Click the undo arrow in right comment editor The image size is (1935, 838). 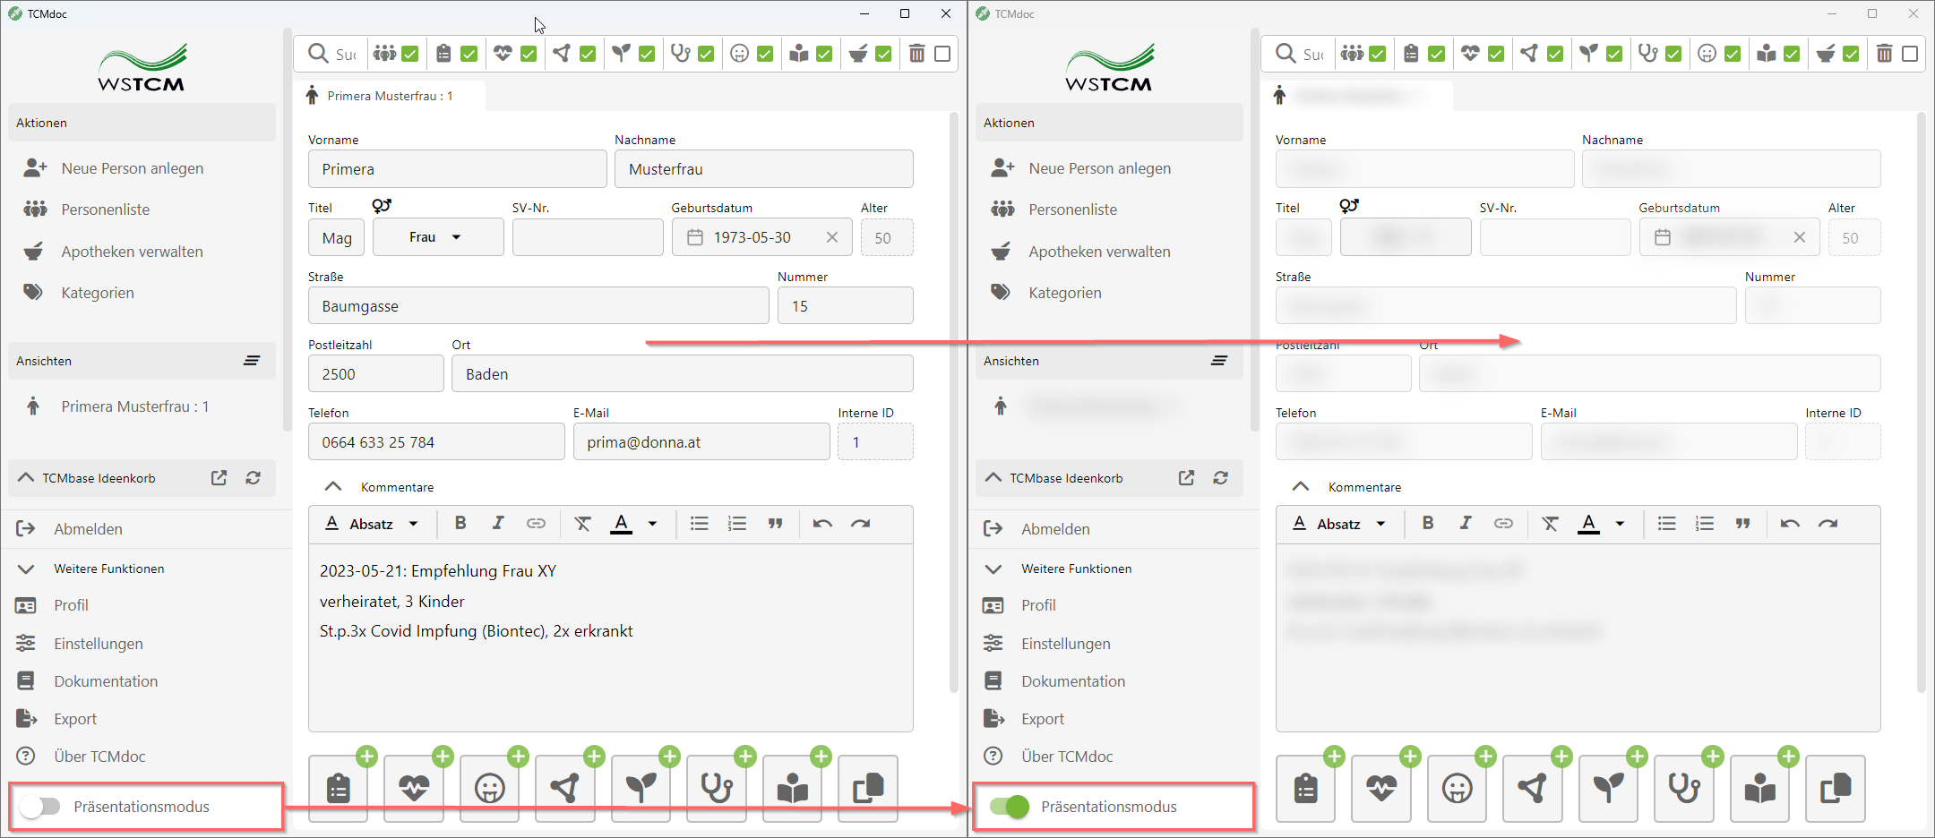pos(1790,524)
